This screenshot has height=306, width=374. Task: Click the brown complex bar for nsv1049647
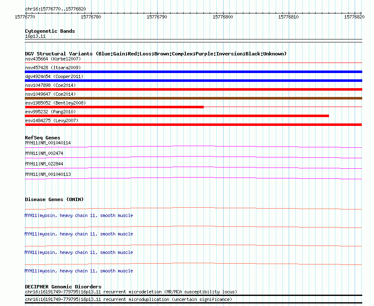(x=193, y=98)
